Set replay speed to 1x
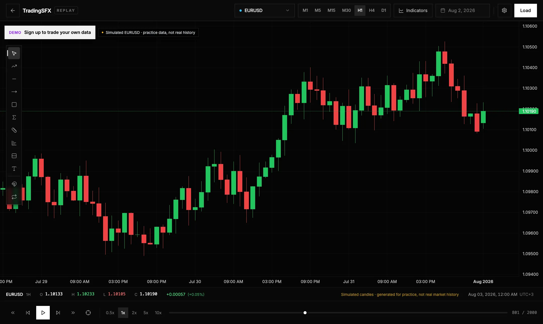Viewport: 543px width, 324px height. pos(123,313)
